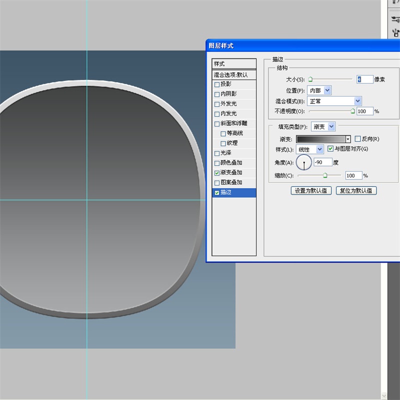Click the 设置为默认值 button
Viewport: 400px width, 400px height.
point(311,190)
